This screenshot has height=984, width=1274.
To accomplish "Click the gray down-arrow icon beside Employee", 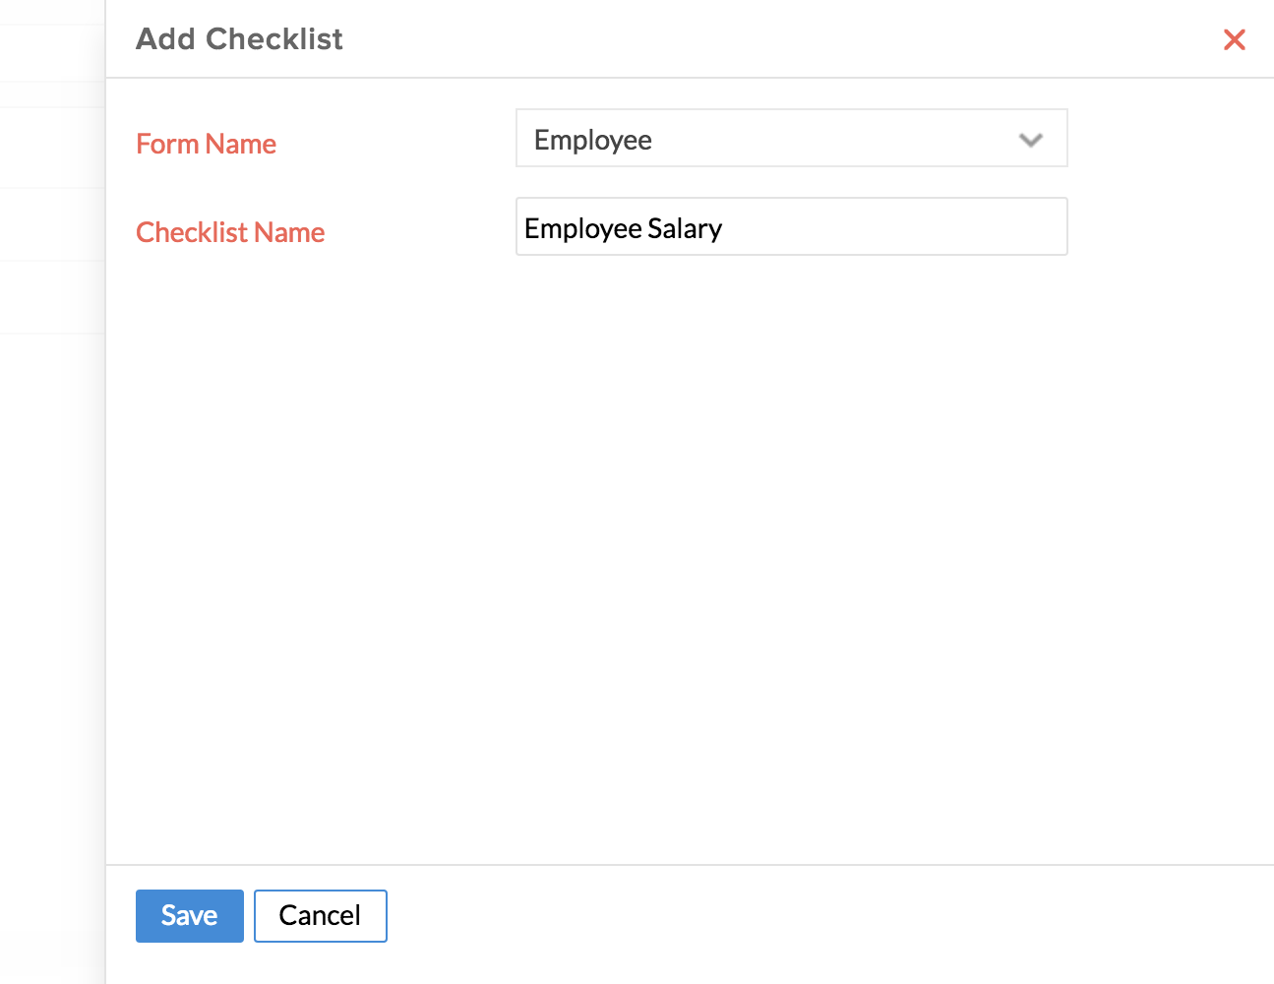I will pyautogui.click(x=1030, y=140).
